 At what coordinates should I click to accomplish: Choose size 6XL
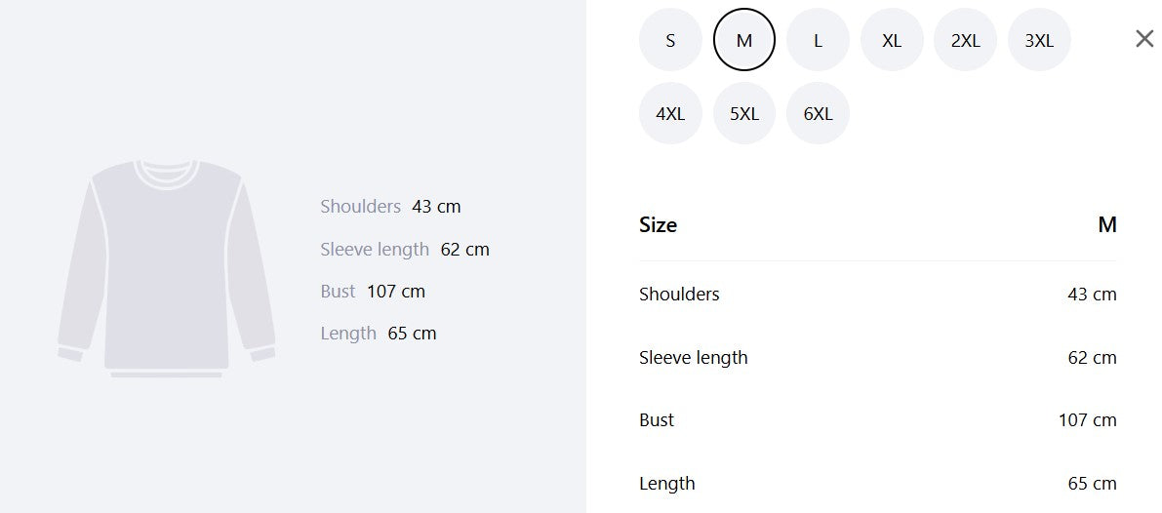point(818,113)
